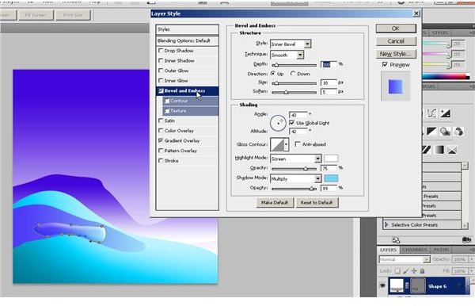This screenshot has width=475, height=306.
Task: Enable the Inner Shadow checkbox
Action: [x=161, y=61]
